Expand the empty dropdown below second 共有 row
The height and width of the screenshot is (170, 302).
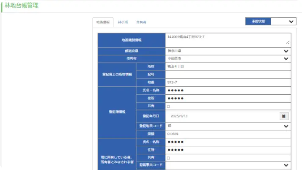pyautogui.click(x=286, y=165)
